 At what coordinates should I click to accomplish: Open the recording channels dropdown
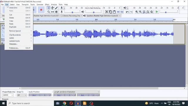point(72,16)
